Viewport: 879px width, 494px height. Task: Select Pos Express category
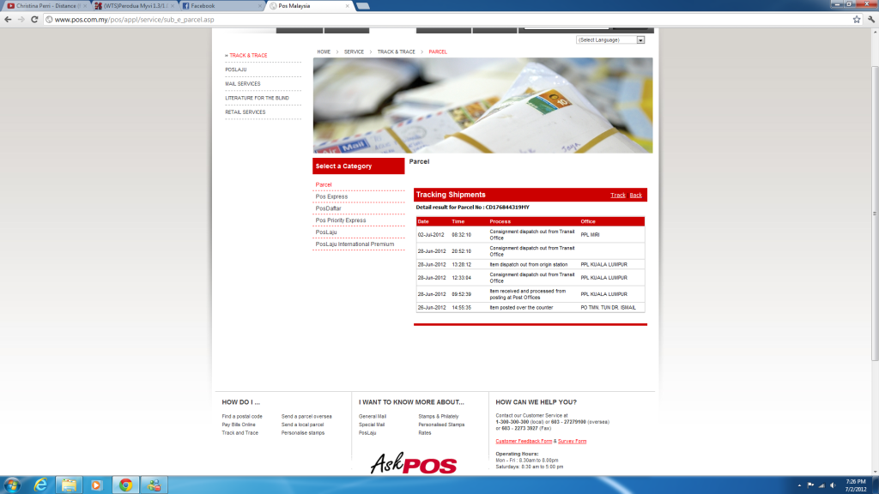[331, 196]
